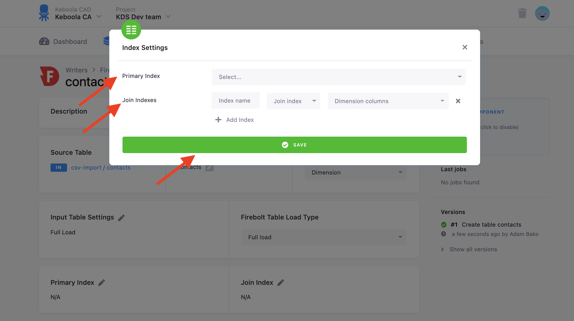
Task: Click the Index name input field
Action: tap(235, 101)
